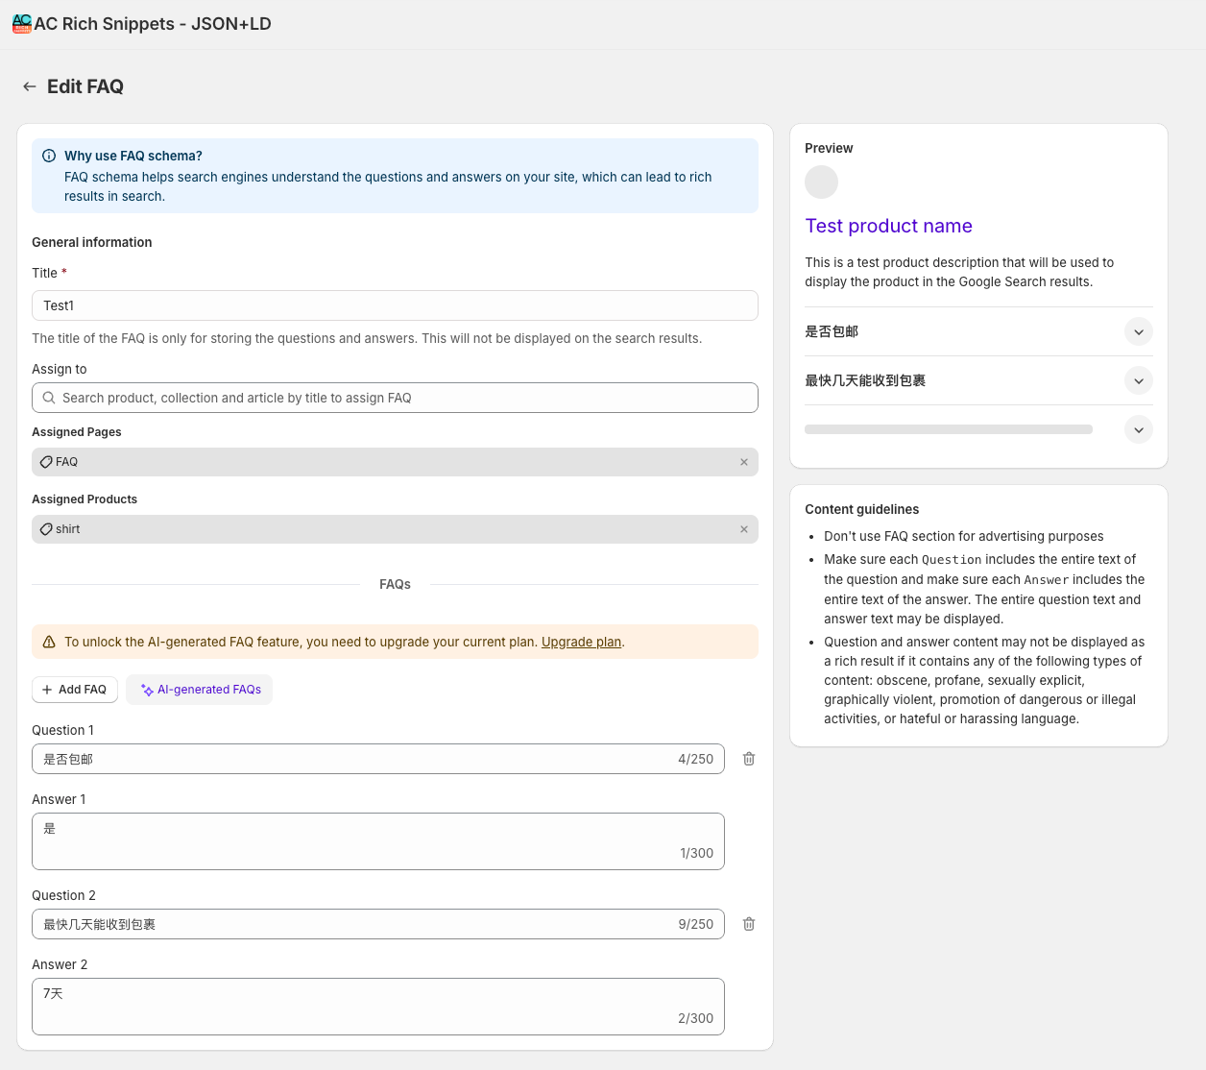Expand the 是否包邮 preview question
The width and height of the screenshot is (1206, 1070).
(x=1138, y=331)
